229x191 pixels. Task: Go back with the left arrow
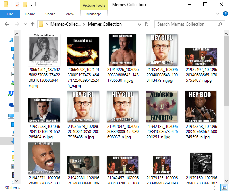7,24
